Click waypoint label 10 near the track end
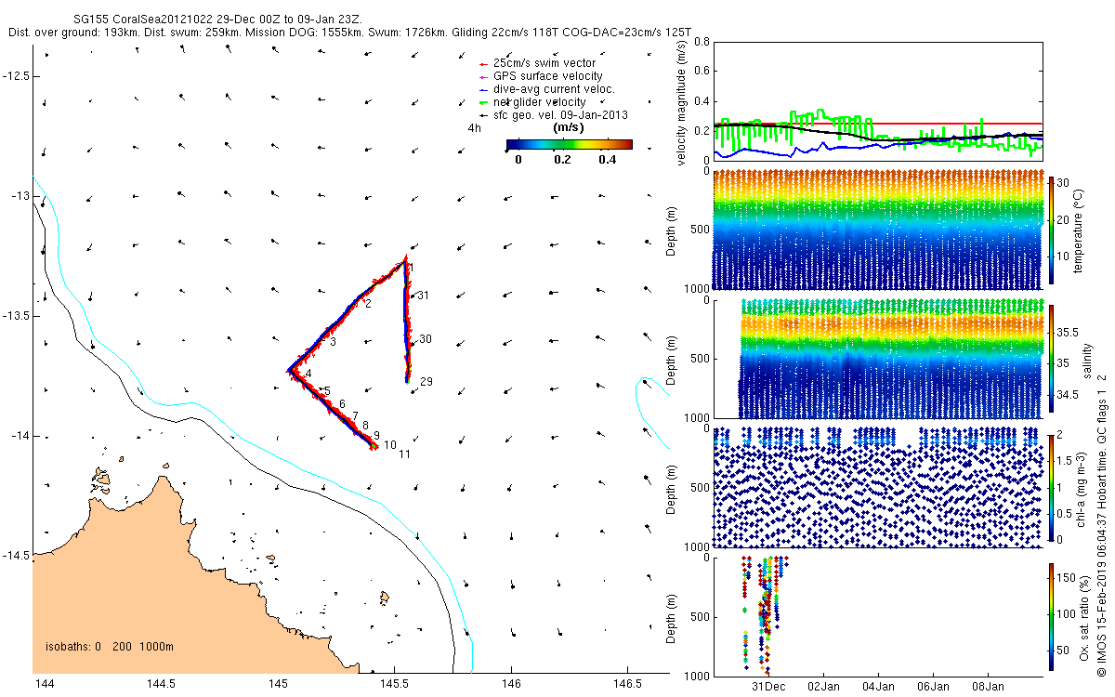Image resolution: width=1115 pixels, height=697 pixels. pyautogui.click(x=390, y=445)
